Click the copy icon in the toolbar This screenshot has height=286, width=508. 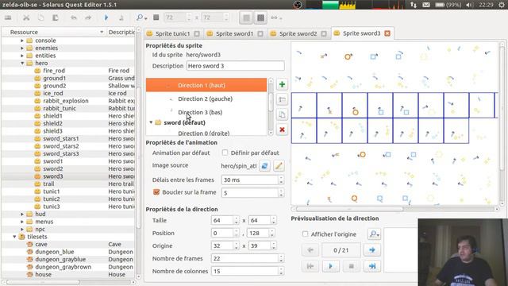point(40,17)
